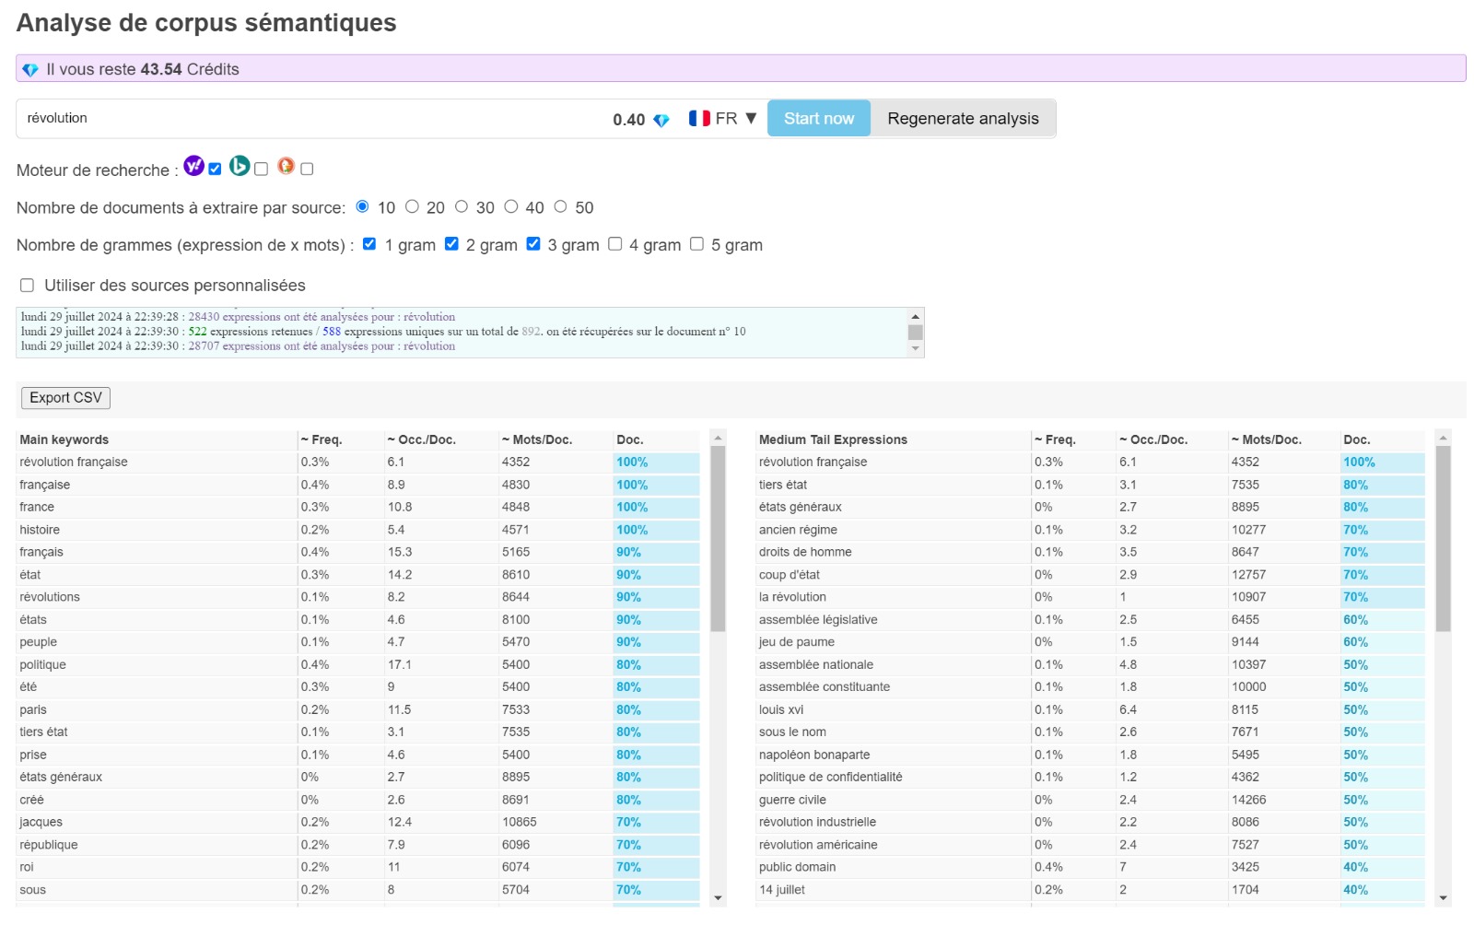The image size is (1474, 925).
Task: Click the 'paris' keyword row
Action: pos(359,710)
